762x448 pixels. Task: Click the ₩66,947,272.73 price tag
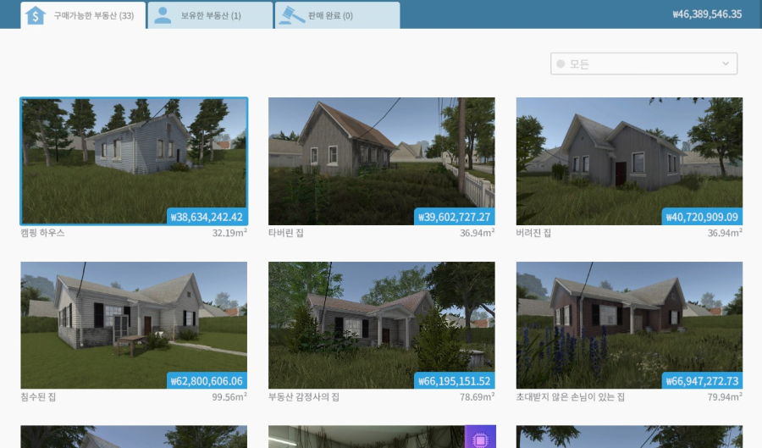[x=702, y=381]
